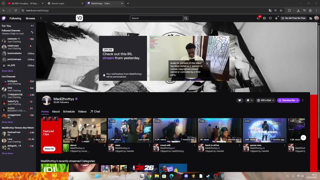Viewport: 320px width, 180px height.
Task: Open channel options three-dot menu
Action: tap(303, 100)
